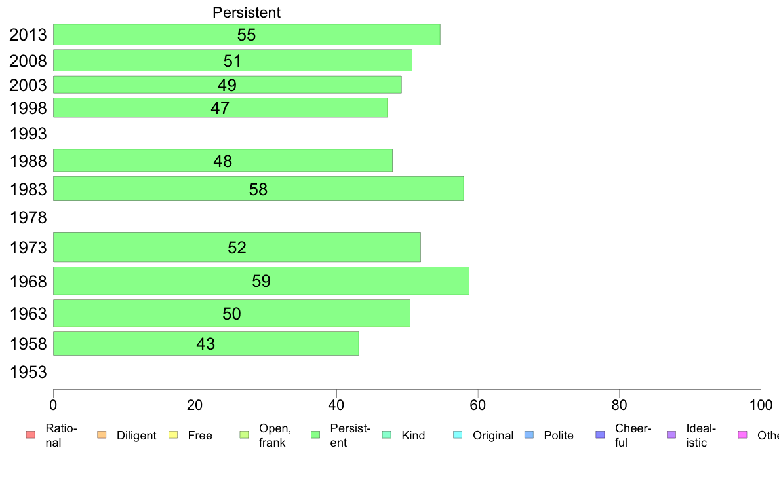This screenshot has height=482, width=779.
Task: Click the 60 tick on x-axis
Action: tap(477, 405)
